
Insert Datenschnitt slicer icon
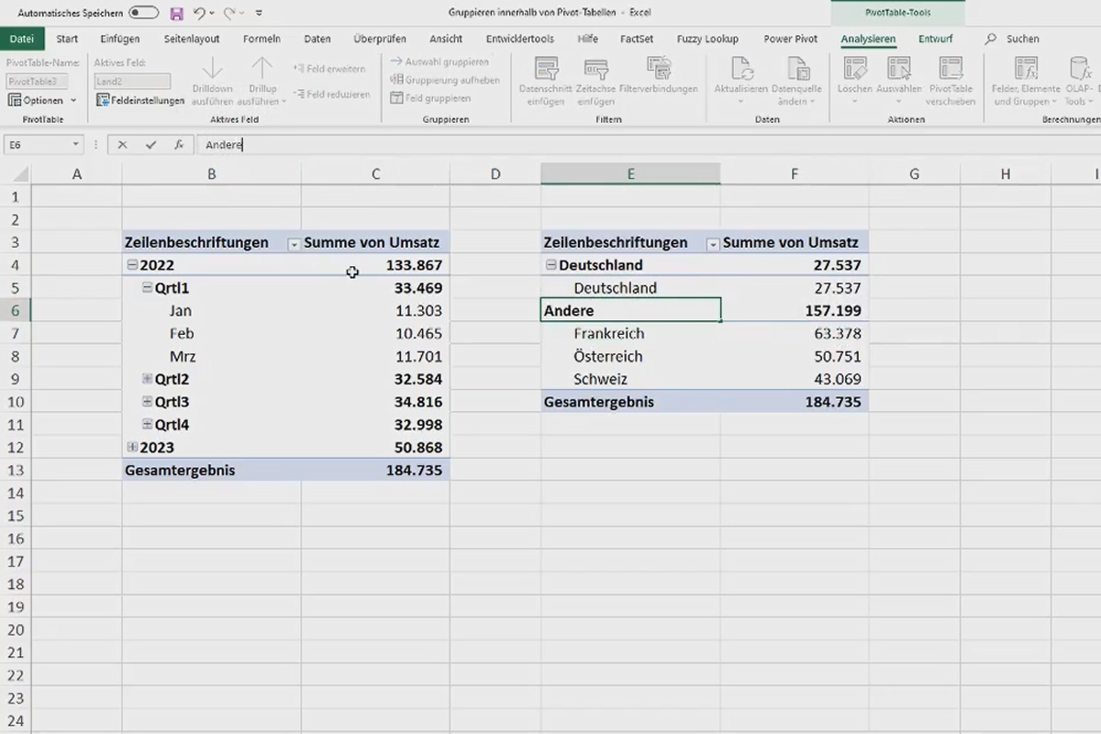548,69
